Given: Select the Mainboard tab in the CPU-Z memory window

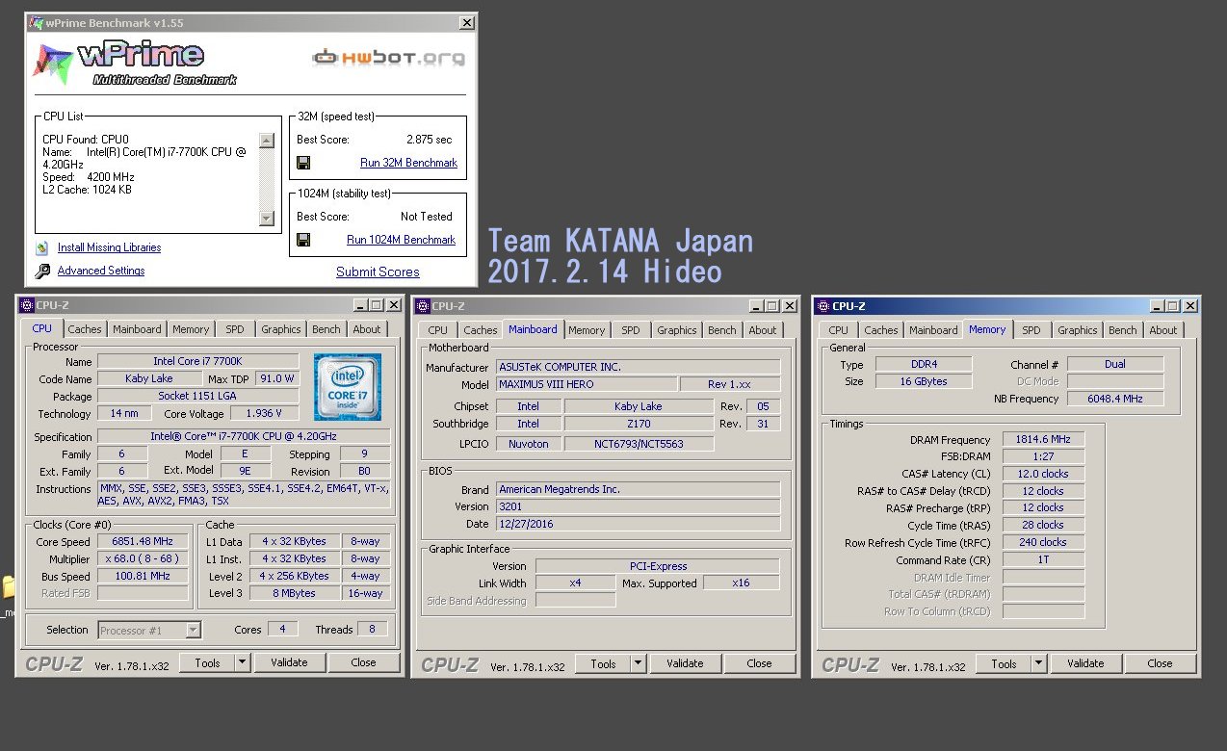Looking at the screenshot, I should (x=934, y=330).
